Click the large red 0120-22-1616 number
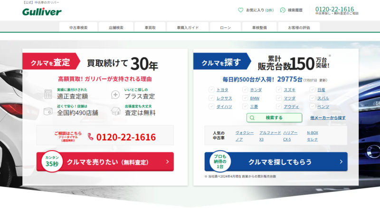 [126, 137]
